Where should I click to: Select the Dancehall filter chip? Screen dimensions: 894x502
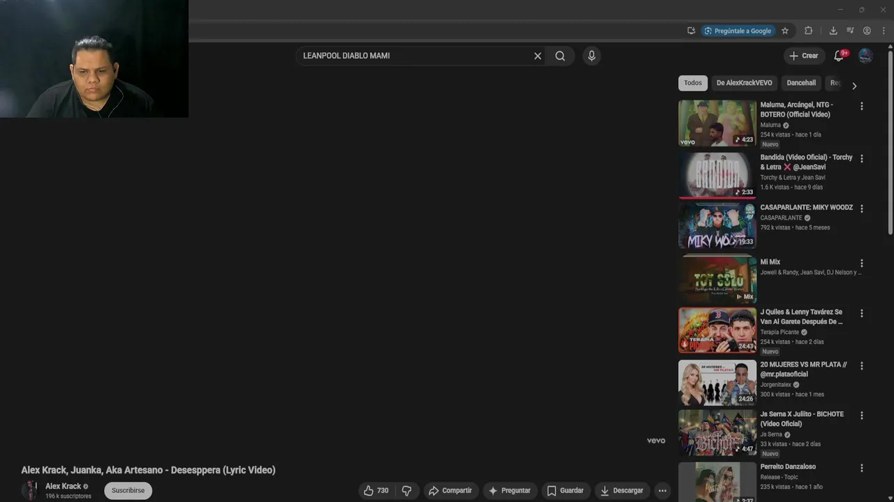tap(801, 83)
